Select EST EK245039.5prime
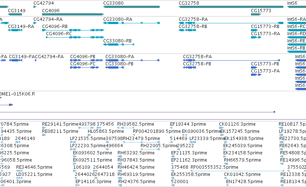Viewport: 306px width, 187px height. (x=243, y=146)
